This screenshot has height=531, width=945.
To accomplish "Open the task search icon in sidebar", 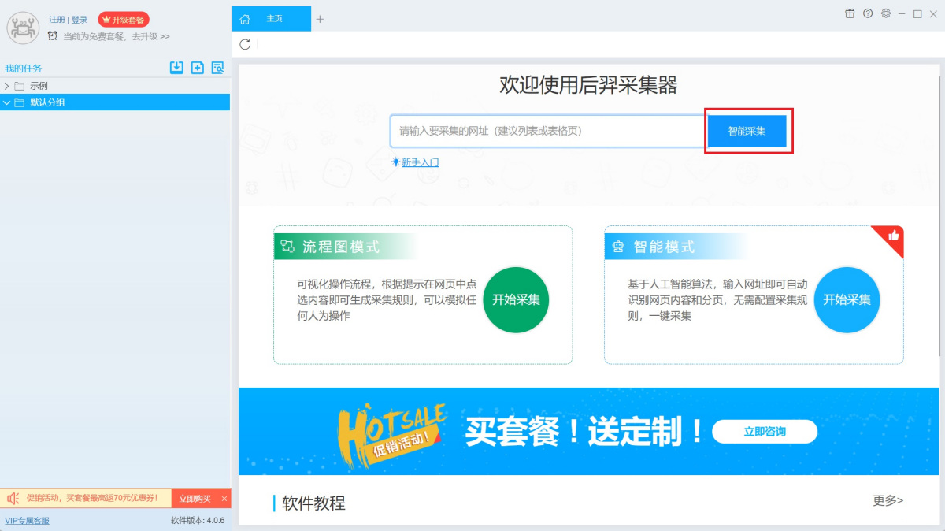I will click(218, 68).
